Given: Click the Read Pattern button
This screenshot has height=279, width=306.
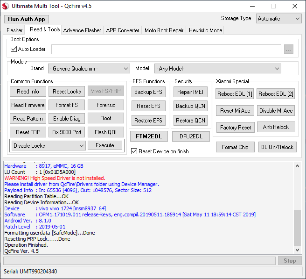Looking at the screenshot, I should tap(28, 119).
